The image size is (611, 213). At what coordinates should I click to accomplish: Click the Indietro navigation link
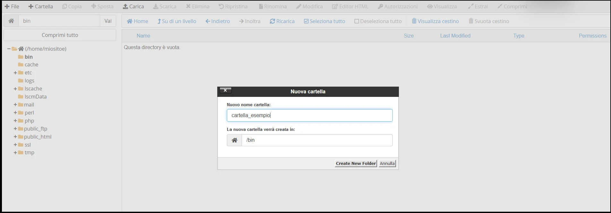218,21
